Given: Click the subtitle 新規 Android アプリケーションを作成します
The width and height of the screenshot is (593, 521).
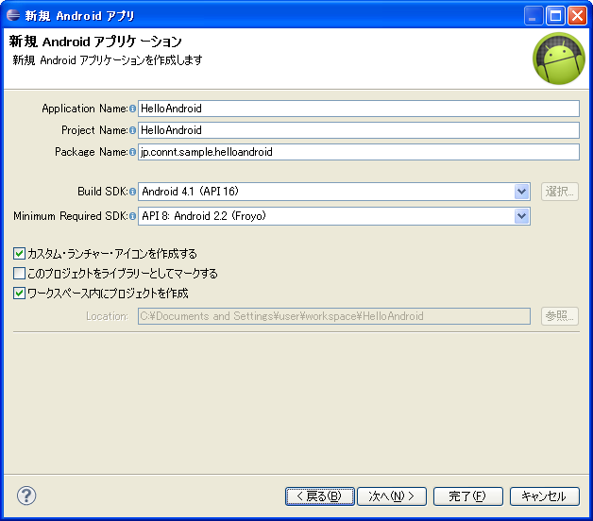Looking at the screenshot, I should [108, 60].
